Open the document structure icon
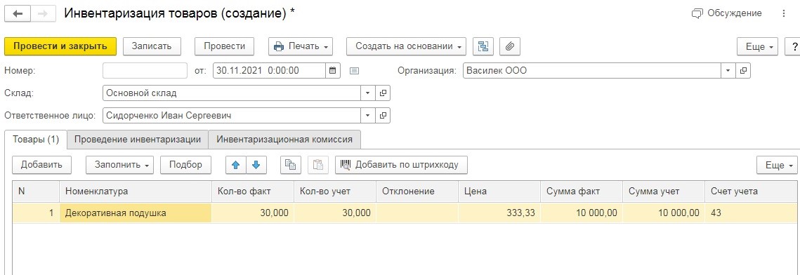 [x=483, y=46]
